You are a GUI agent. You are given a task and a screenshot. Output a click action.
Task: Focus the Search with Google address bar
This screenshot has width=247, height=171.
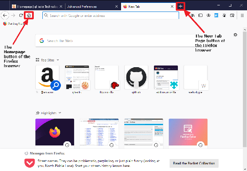(x=111, y=15)
